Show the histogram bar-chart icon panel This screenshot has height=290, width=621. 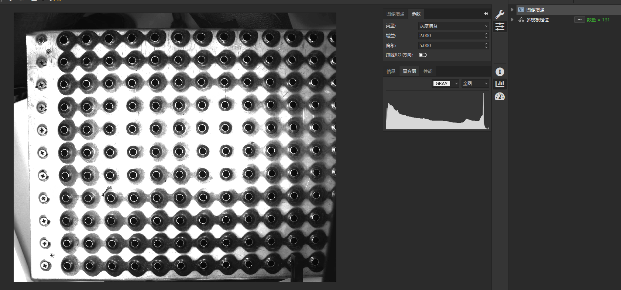(500, 84)
